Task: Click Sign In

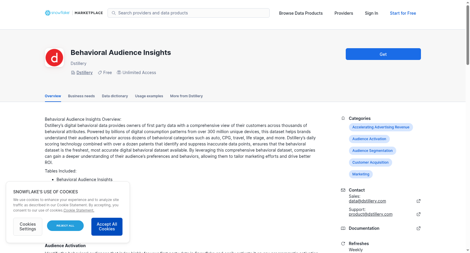Action: pyautogui.click(x=371, y=13)
